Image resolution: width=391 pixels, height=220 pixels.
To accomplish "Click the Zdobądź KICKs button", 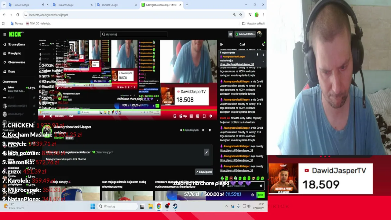I will tap(245, 34).
